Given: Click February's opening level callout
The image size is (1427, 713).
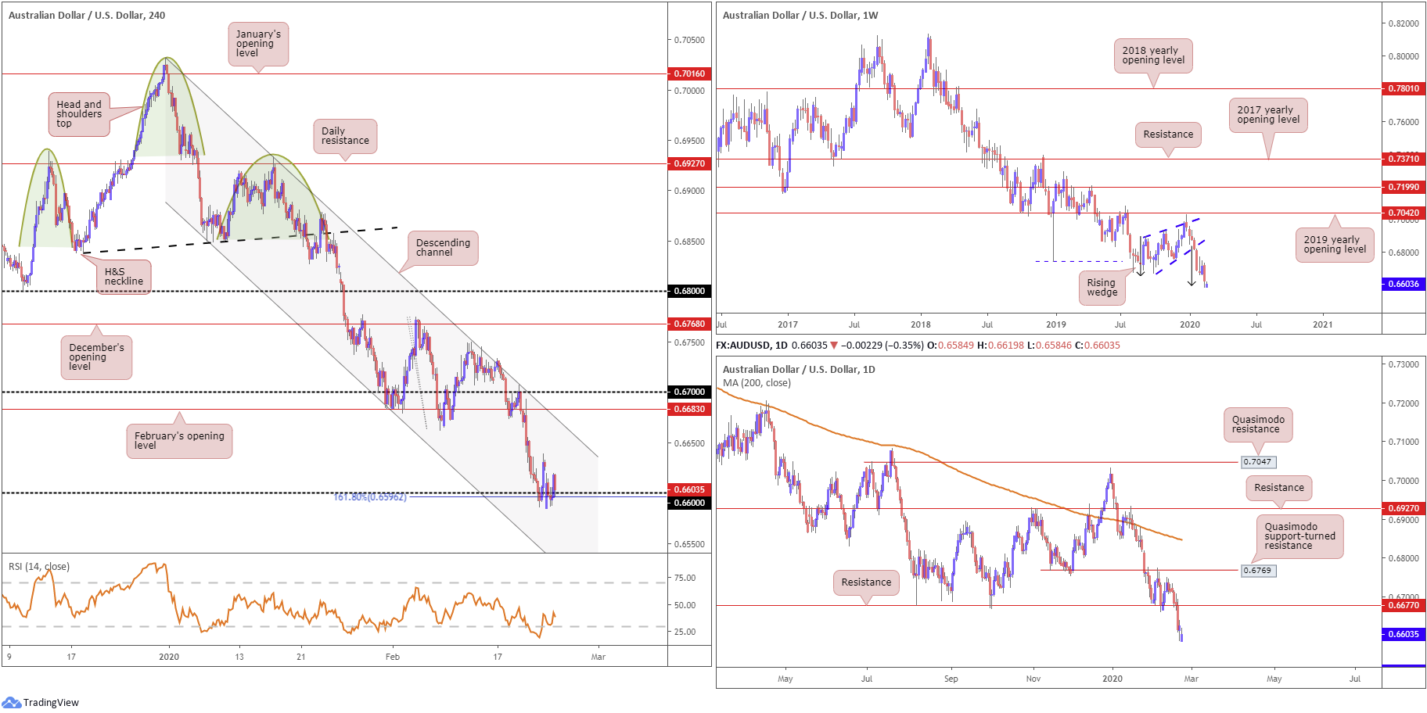Looking at the screenshot, I should click(x=179, y=441).
